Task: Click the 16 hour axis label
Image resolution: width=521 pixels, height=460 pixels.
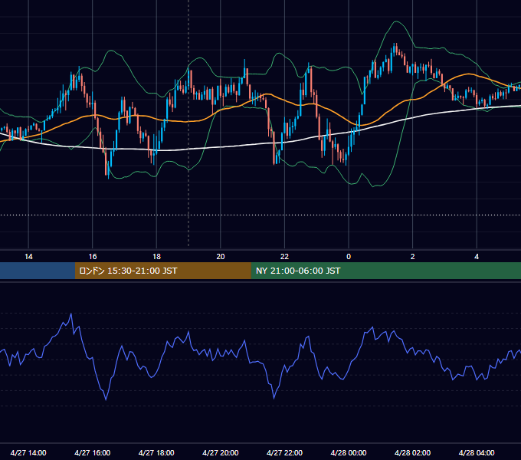Action: 93,257
